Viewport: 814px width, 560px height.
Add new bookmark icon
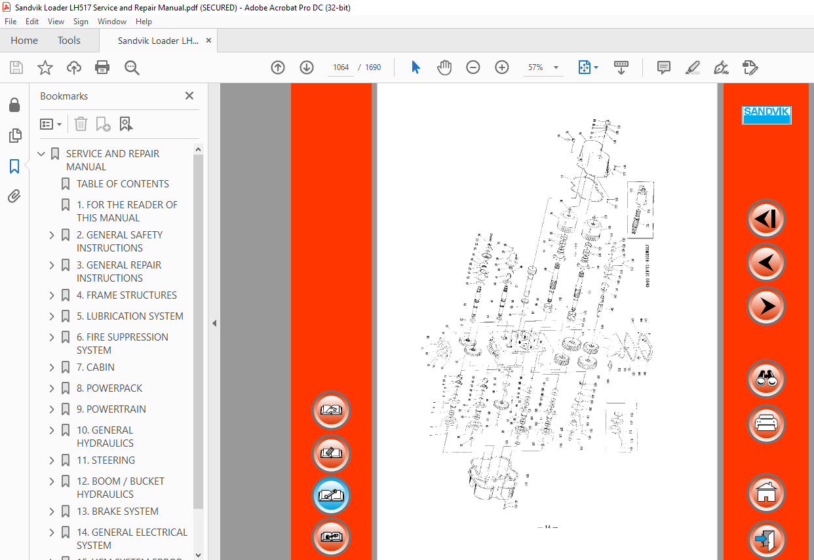[x=103, y=124]
